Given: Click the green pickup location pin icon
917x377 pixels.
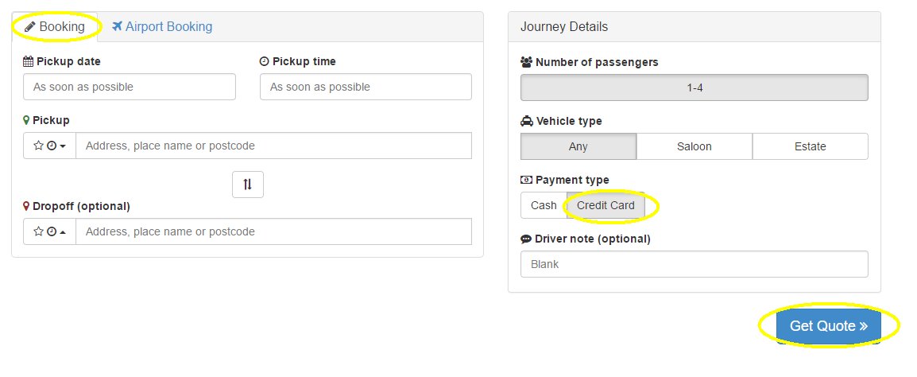Looking at the screenshot, I should (27, 120).
